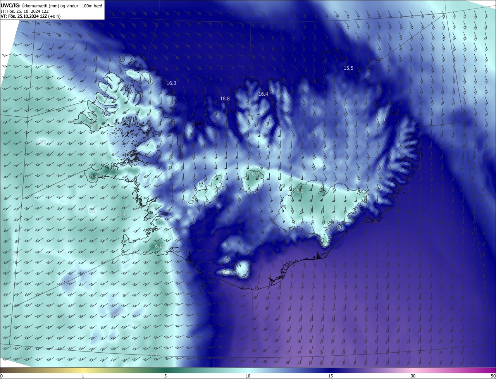The height and width of the screenshot is (379, 496).
Task: Click the 50 tick on the color scale
Action: click(x=493, y=376)
